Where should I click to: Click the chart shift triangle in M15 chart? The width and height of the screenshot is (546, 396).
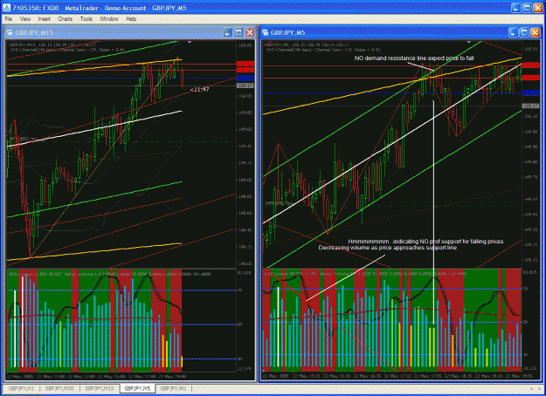(190, 42)
